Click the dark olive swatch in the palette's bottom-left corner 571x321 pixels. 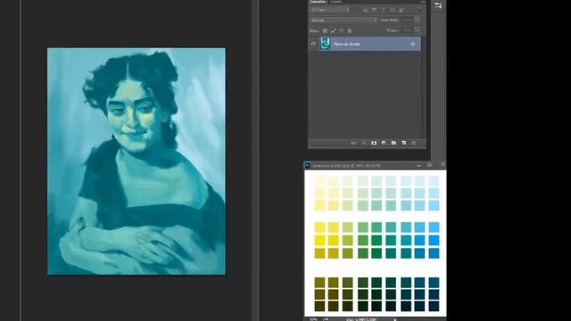(x=319, y=306)
